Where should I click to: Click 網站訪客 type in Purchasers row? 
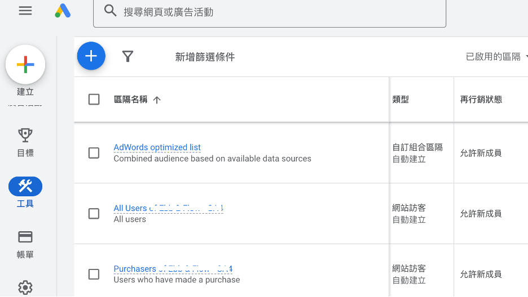(409, 268)
